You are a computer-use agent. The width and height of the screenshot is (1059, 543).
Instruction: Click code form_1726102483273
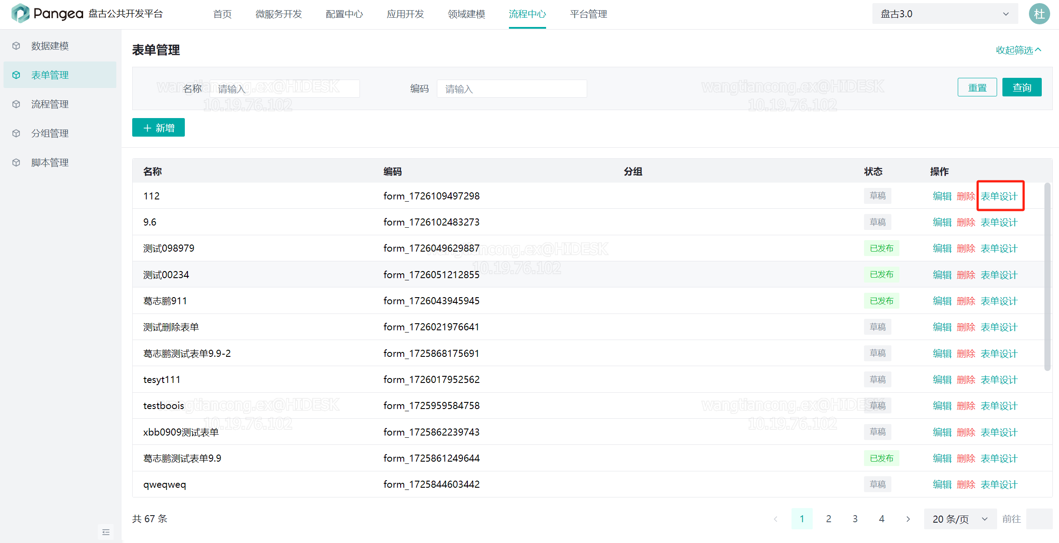(432, 222)
